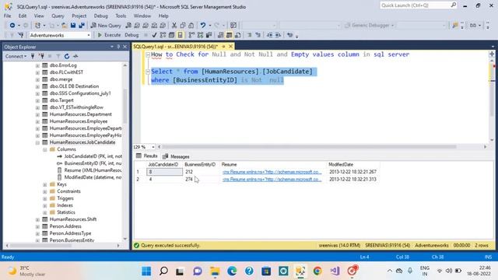The width and height of the screenshot is (498, 280).
Task: Open the Connect dropdown in Object Explorer
Action: click(16, 56)
